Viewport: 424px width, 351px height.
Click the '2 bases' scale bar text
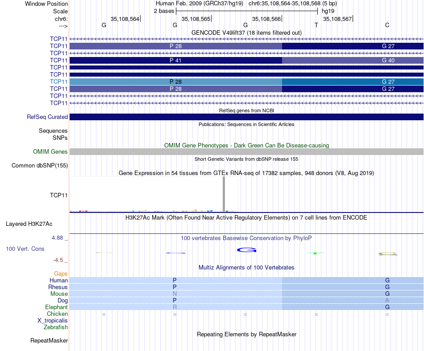click(x=164, y=11)
